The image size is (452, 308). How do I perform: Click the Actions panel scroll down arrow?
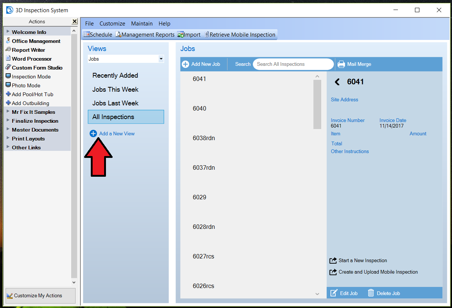click(74, 282)
